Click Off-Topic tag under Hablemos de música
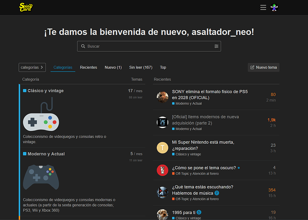Image resolution: width=308 pixels, height=220 pixels. [196, 199]
